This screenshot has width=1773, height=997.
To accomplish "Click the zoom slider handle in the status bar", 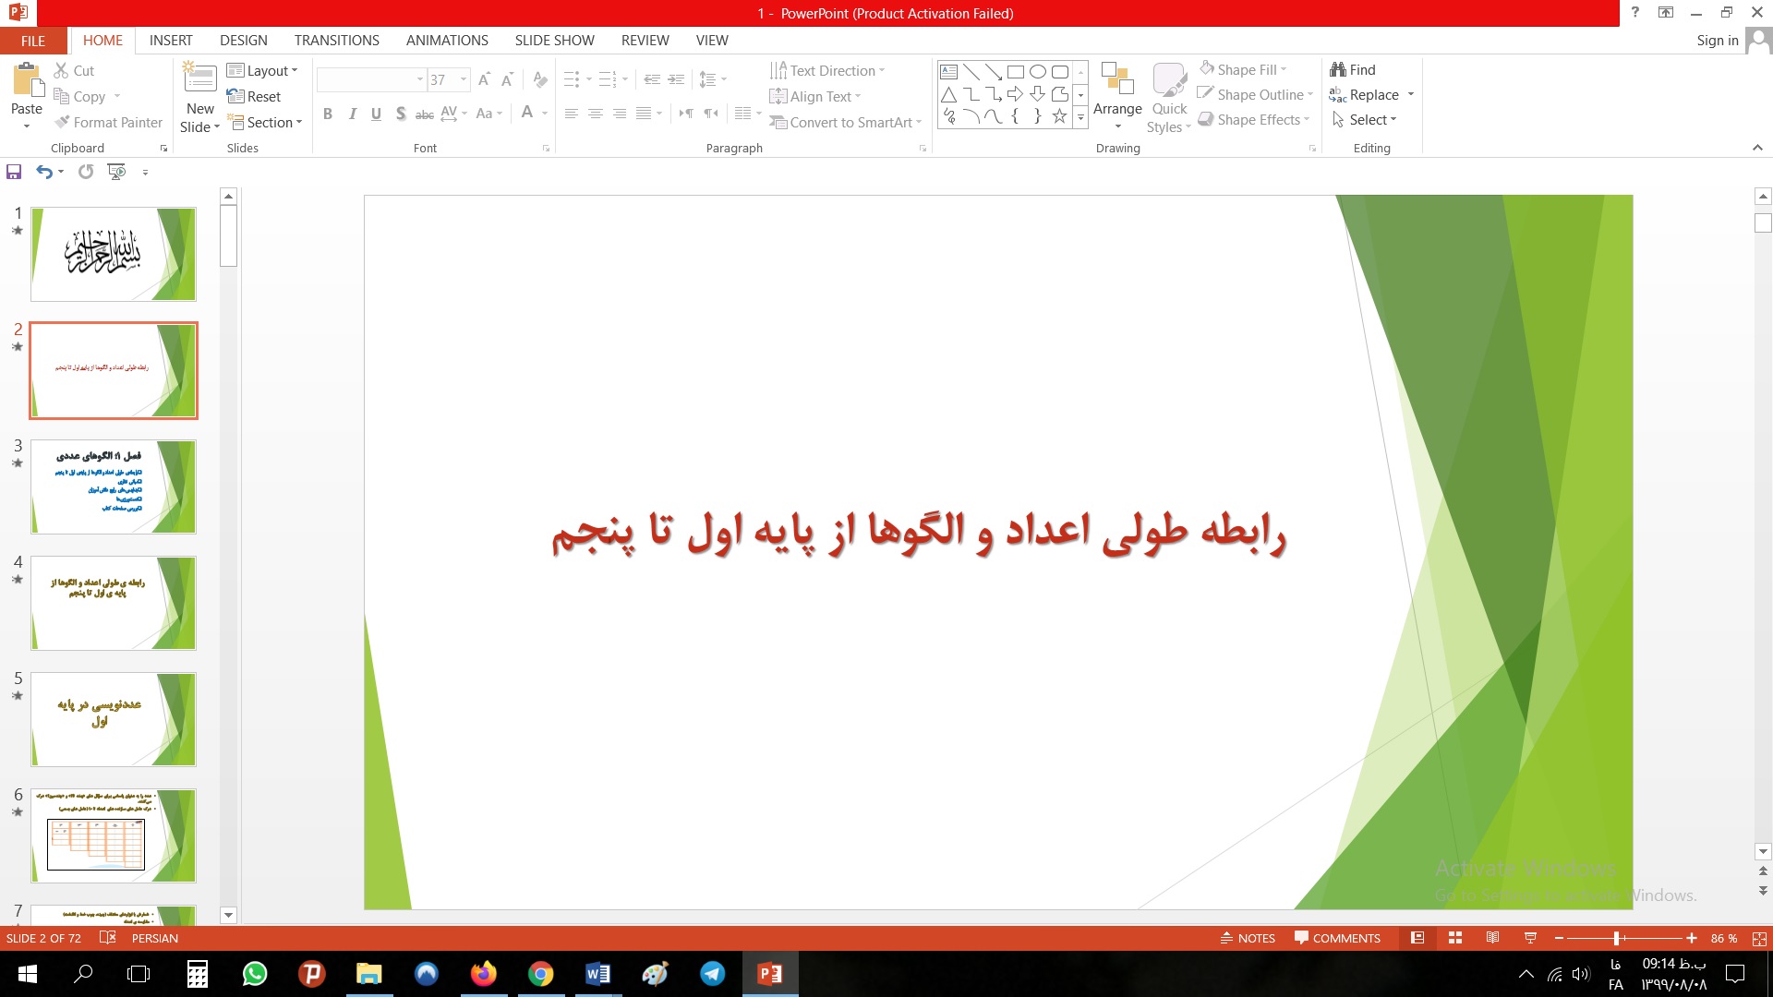I will click(1616, 938).
